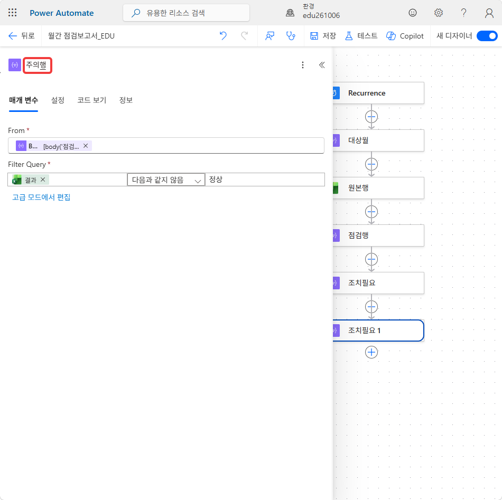Add a step below 대상월
Screen dimensions: 502x500
pyautogui.click(x=371, y=164)
